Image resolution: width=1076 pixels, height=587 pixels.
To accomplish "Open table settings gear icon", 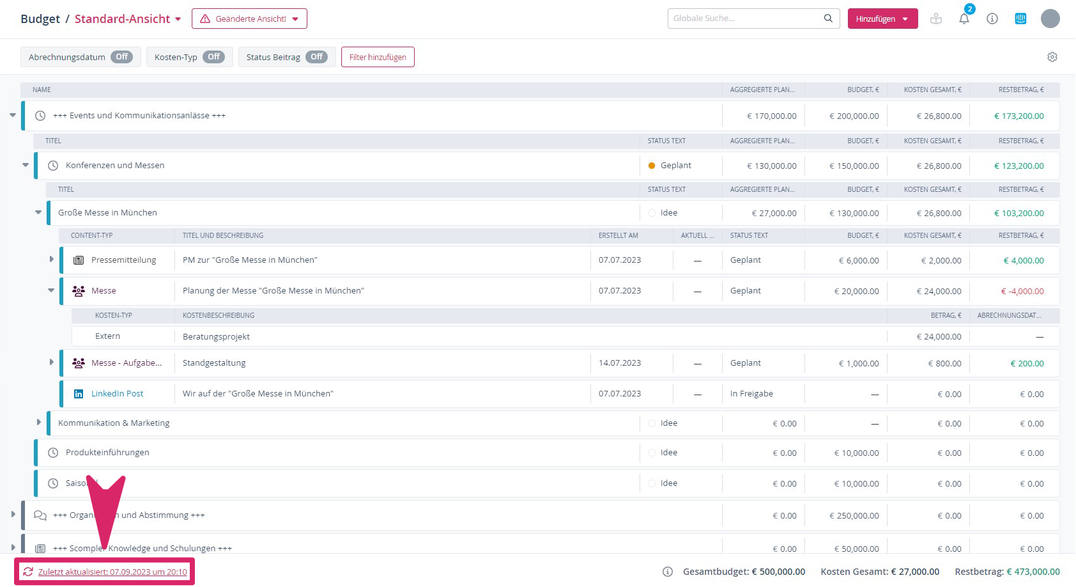I will 1052,57.
